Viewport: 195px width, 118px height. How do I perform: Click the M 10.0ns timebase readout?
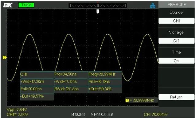point(78,114)
